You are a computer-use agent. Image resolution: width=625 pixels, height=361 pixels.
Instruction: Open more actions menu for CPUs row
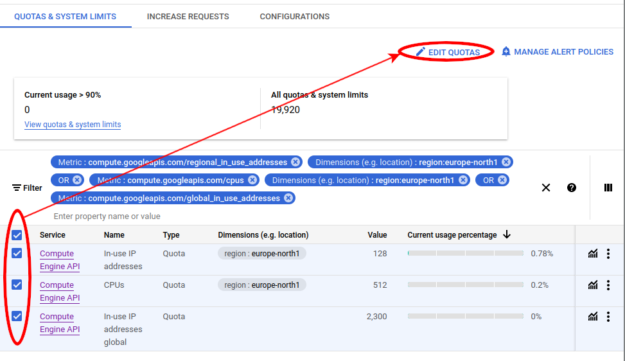[608, 285]
